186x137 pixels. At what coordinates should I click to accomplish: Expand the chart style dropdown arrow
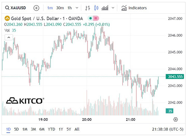(113, 8)
